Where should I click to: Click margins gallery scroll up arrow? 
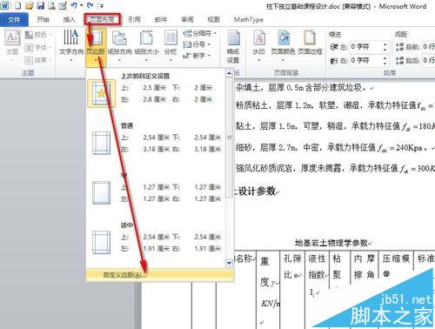pos(229,73)
